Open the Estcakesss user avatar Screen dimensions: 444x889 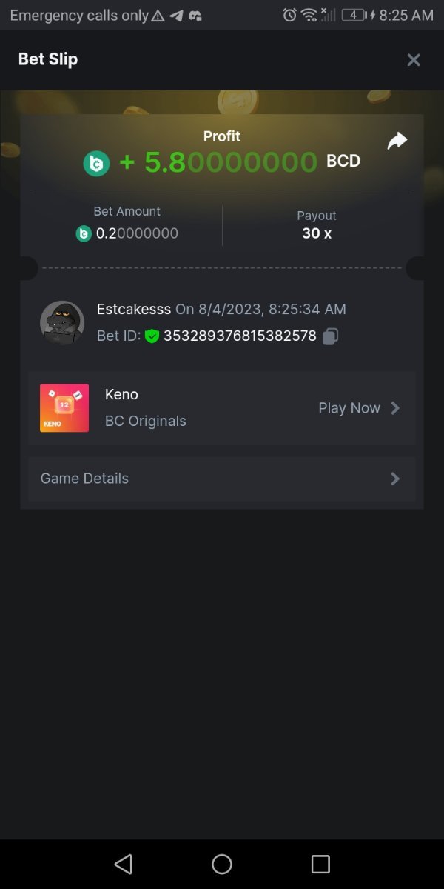(x=61, y=322)
